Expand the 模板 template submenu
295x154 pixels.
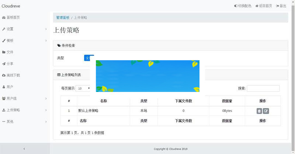point(24,41)
